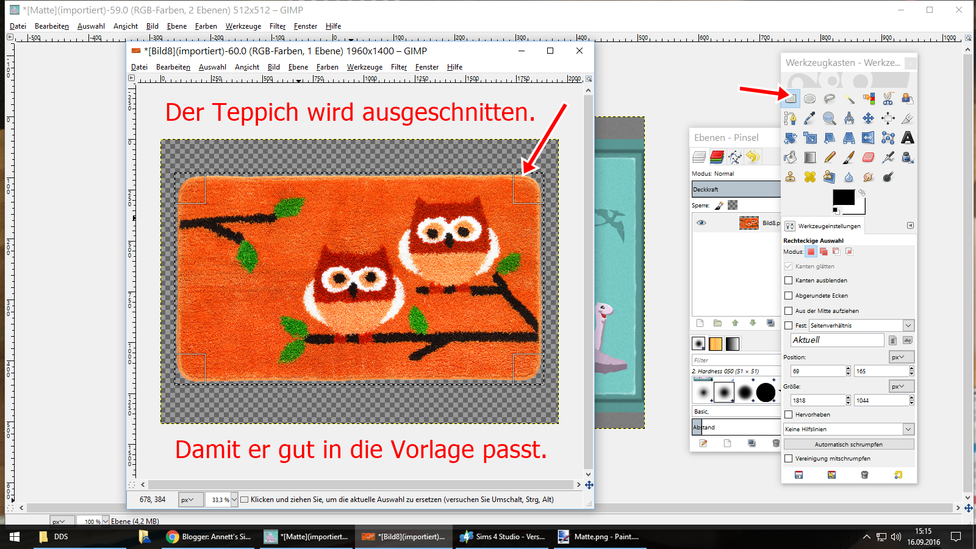Select the Blend gradient tool
Screen dimensions: 976x549
coord(810,157)
